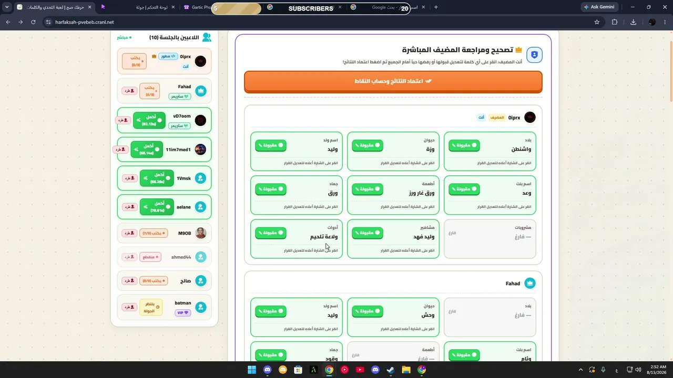Open the Windows Start menu
The height and width of the screenshot is (378, 673).
click(252, 370)
